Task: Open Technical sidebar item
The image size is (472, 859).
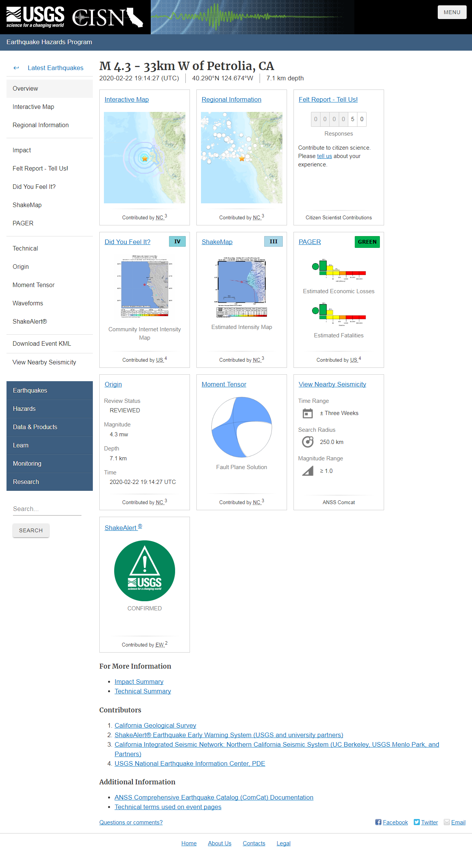Action: point(49,248)
